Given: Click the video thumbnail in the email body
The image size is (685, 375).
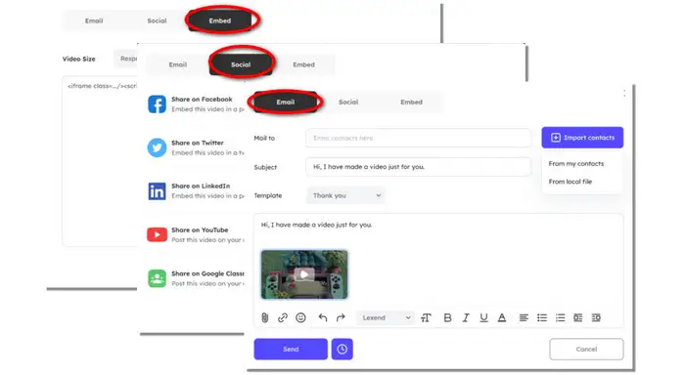Looking at the screenshot, I should (x=304, y=274).
